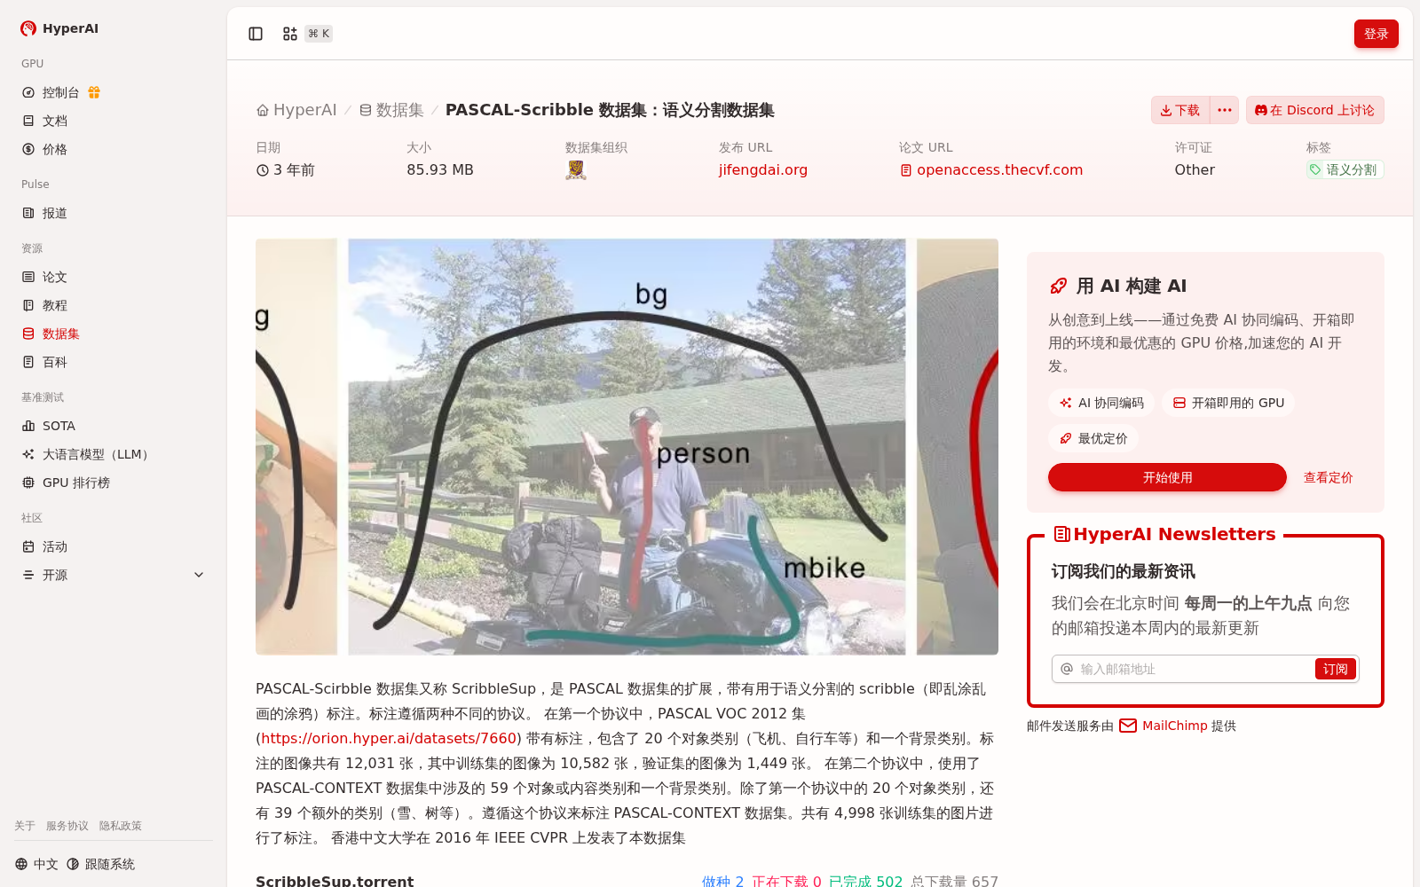1420x887 pixels.
Task: Click the 已完成 502 torrent stat
Action: 865,881
